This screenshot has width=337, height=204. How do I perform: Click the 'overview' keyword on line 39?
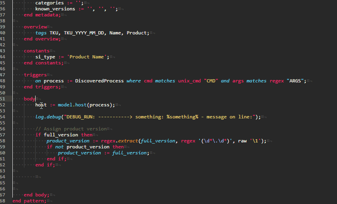pyautogui.click(x=35, y=27)
